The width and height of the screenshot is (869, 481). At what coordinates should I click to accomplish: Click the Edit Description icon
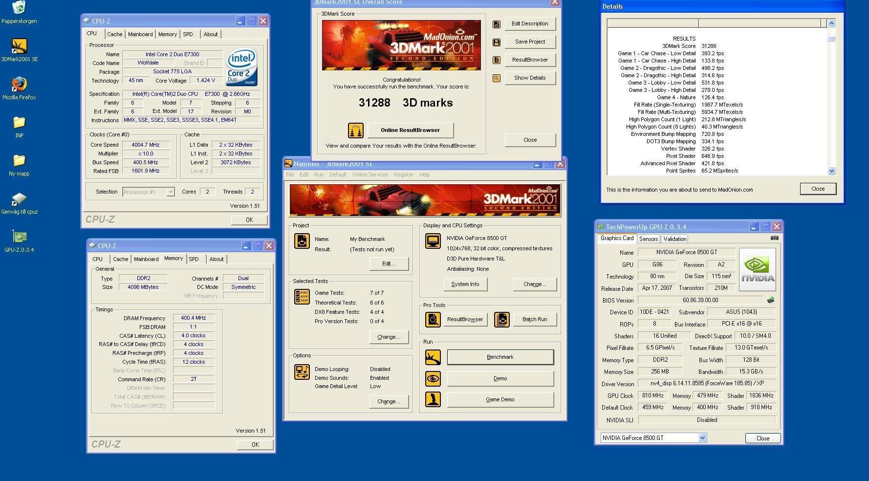[x=497, y=24]
